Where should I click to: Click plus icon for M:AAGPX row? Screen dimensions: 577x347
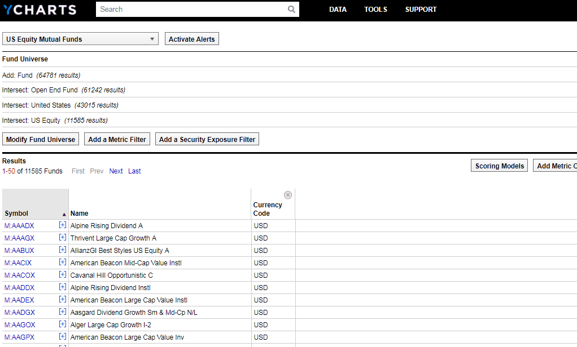tap(63, 337)
